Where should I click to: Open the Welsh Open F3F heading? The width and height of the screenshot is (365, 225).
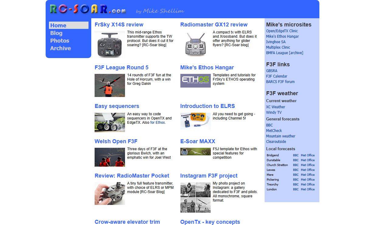116,141
